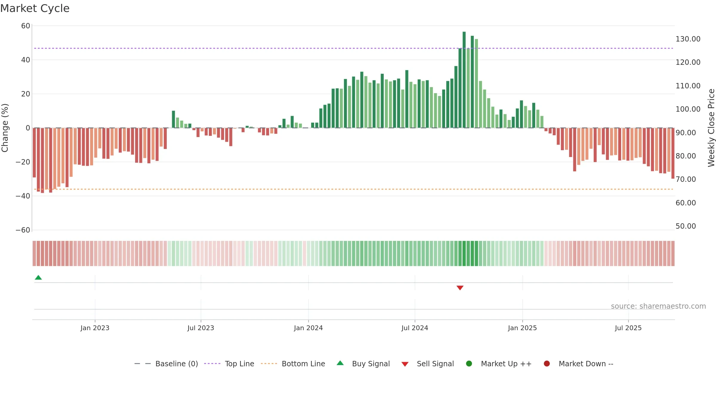Click the Jul 2023 axis label

click(x=201, y=328)
